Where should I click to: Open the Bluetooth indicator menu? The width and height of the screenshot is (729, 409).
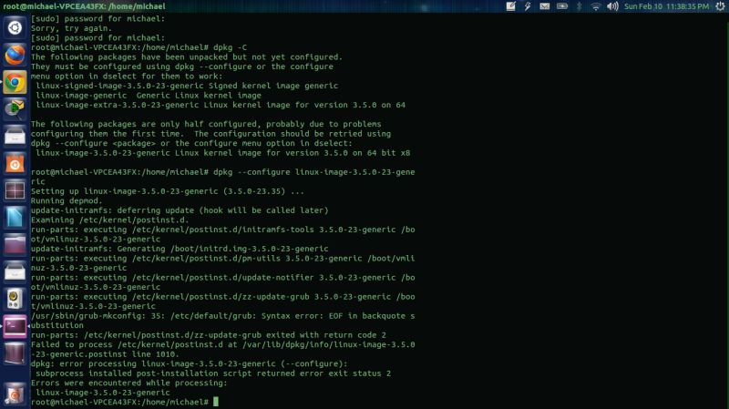[x=580, y=6]
